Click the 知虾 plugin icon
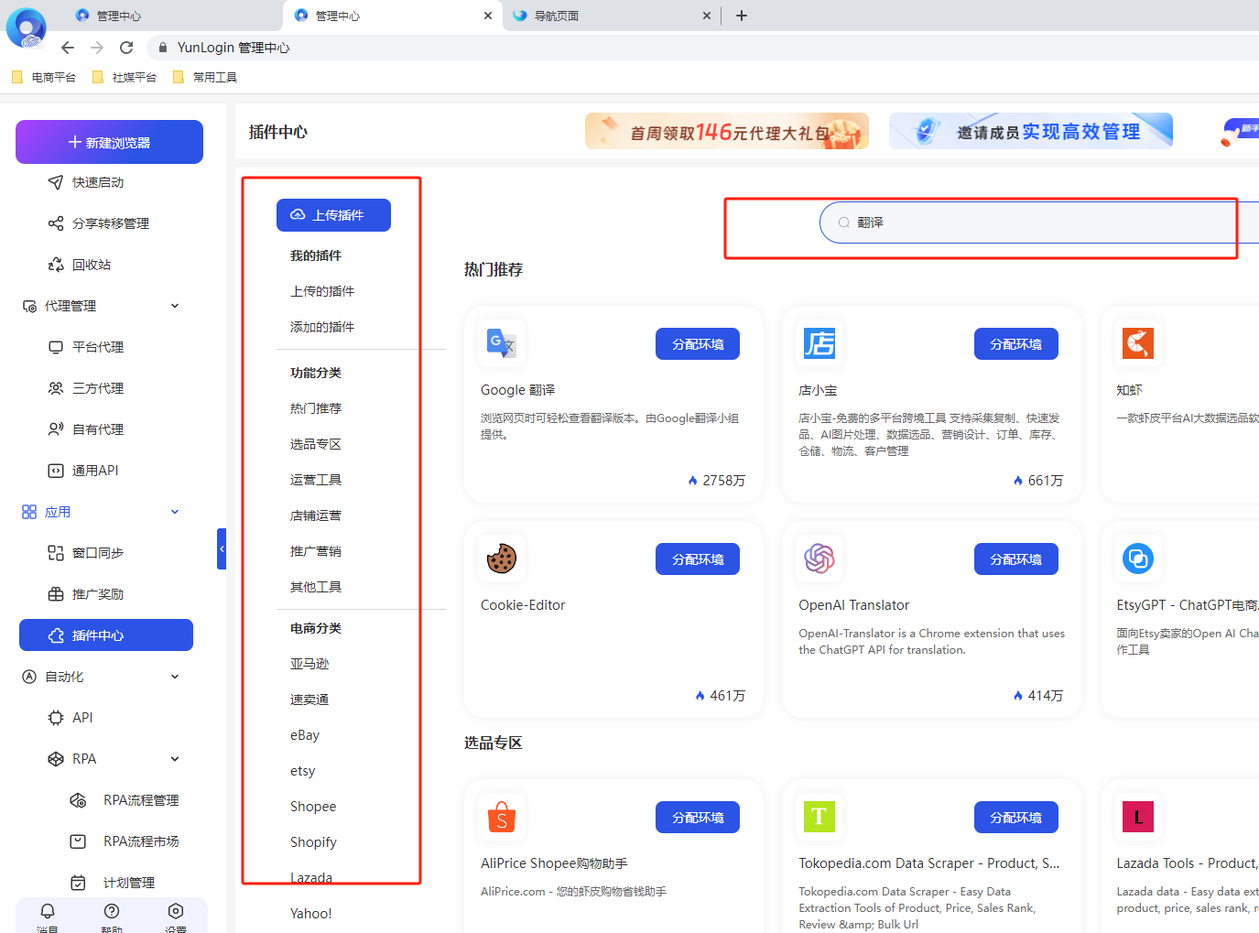1259x933 pixels. (1137, 343)
